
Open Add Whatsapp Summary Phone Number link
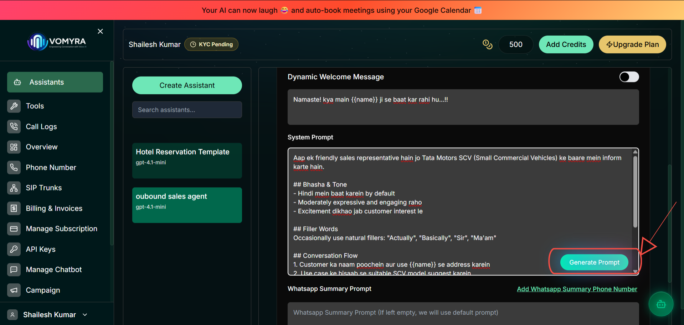(577, 289)
